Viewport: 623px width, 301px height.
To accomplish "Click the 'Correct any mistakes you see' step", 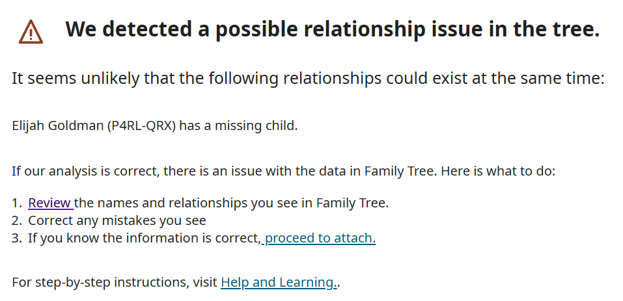I will [117, 220].
